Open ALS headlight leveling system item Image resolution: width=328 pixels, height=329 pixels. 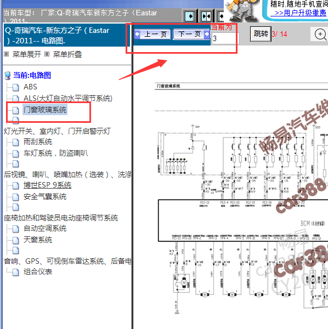(x=68, y=98)
